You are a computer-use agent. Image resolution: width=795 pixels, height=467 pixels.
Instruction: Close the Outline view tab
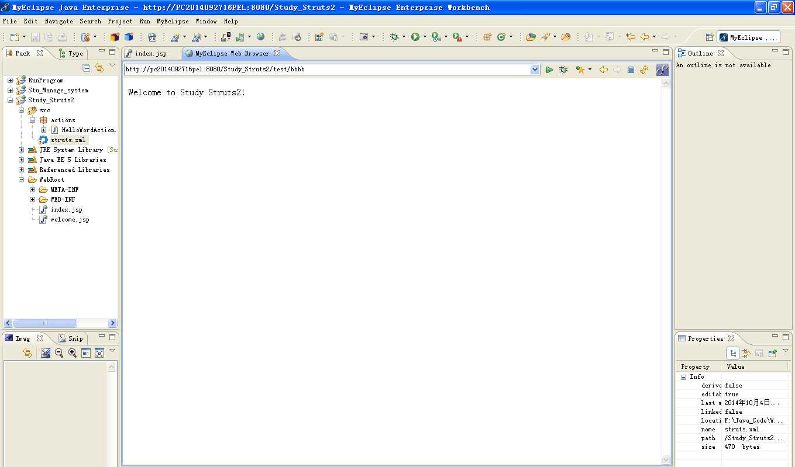[721, 53]
